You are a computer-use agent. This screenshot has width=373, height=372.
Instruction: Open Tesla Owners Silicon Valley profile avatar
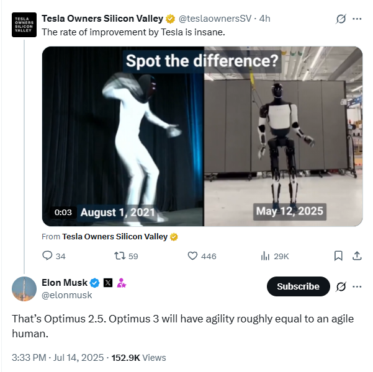(x=24, y=25)
